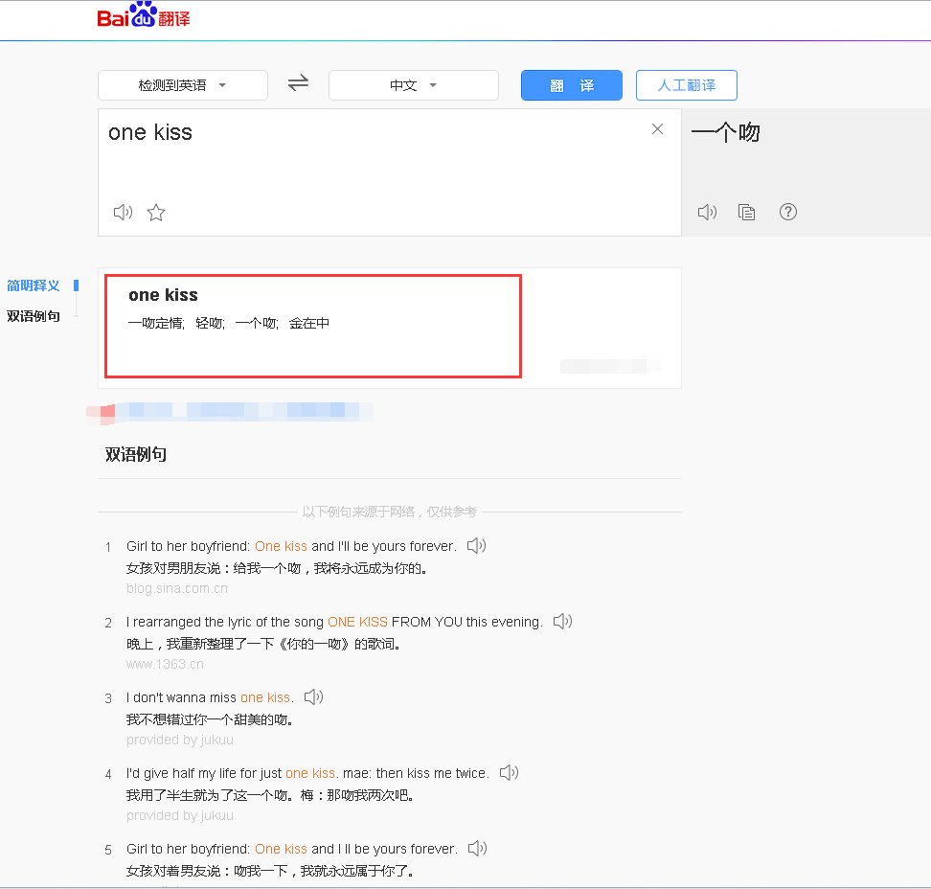Open the translation help tooltip
The height and width of the screenshot is (889, 931).
pyautogui.click(x=788, y=212)
